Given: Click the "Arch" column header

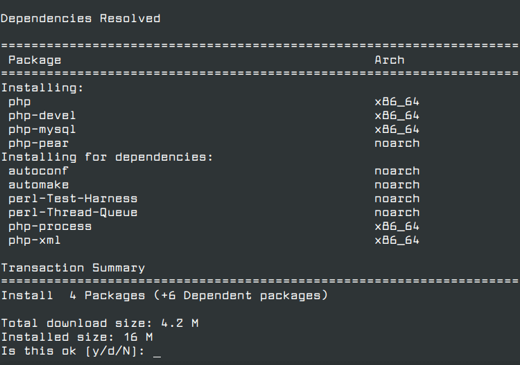Looking at the screenshot, I should tap(389, 60).
